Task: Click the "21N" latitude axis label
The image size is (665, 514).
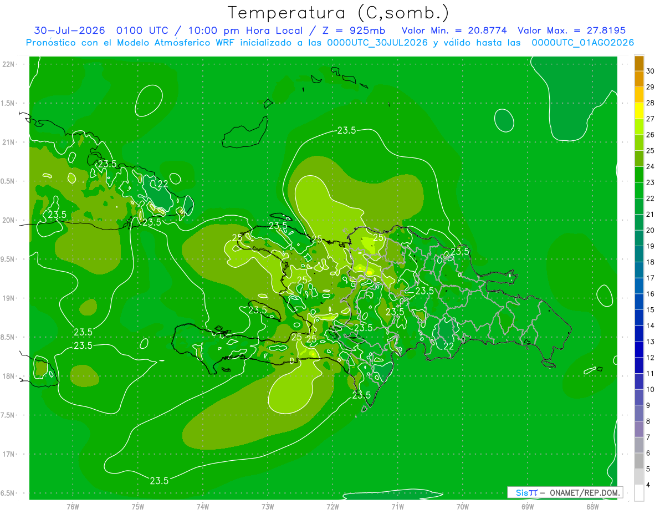Action: coord(8,143)
